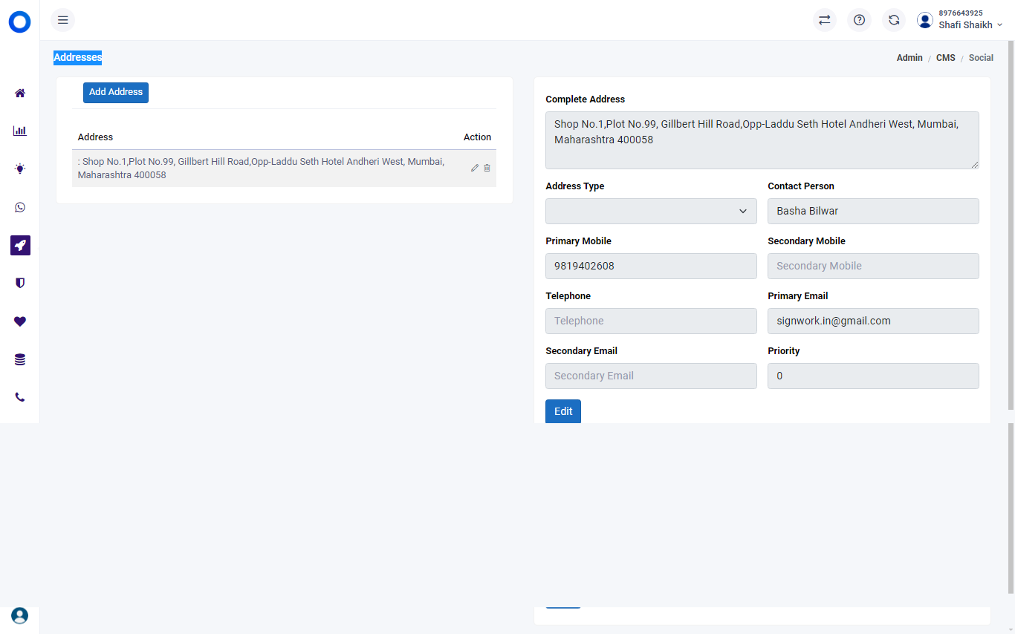Viewport: 1015px width, 634px height.
Task: Click the Primary Mobile field
Action: point(651,266)
